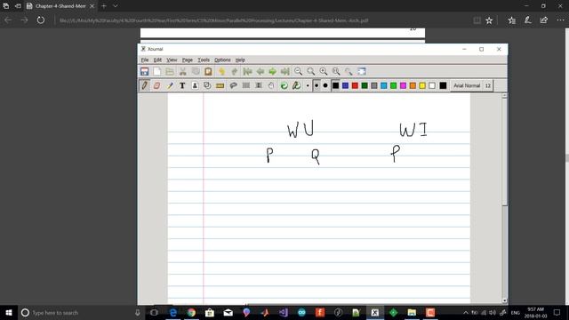The image size is (569, 320).
Task: Click the Default Pen icon
Action: pyautogui.click(x=297, y=85)
